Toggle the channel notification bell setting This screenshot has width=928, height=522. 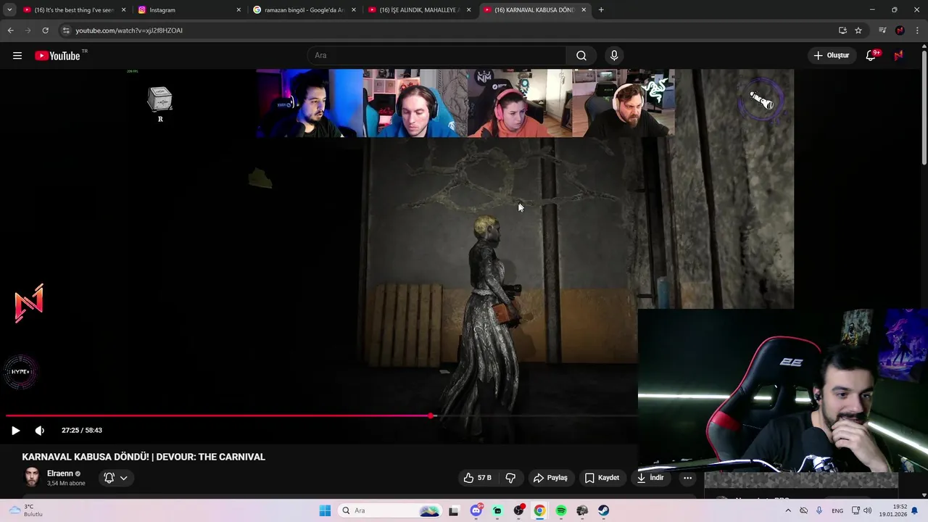tap(109, 478)
